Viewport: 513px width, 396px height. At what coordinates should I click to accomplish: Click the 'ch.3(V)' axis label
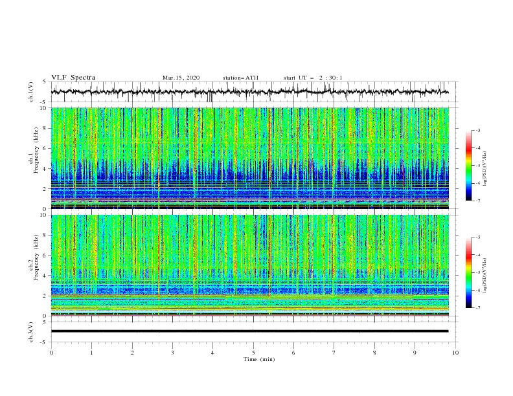[x=31, y=332]
